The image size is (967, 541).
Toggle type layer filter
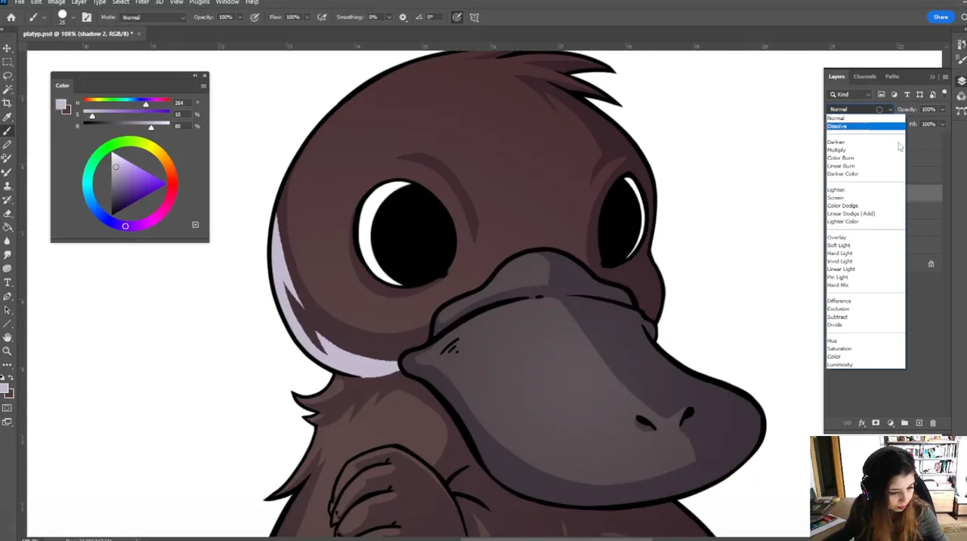pyautogui.click(x=907, y=94)
